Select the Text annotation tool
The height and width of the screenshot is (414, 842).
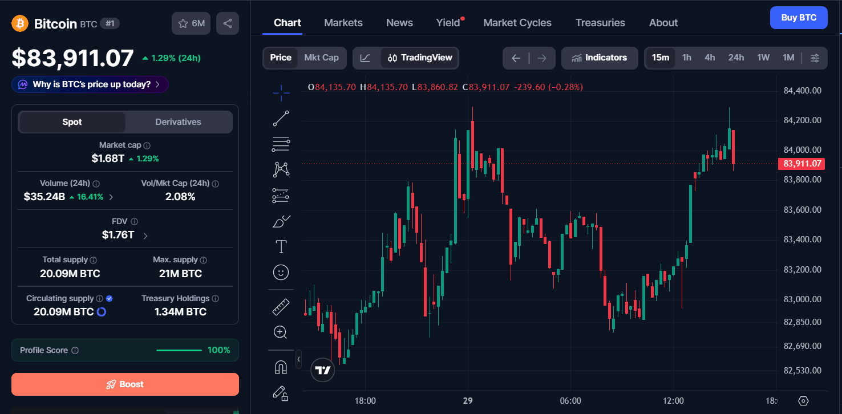[x=281, y=246]
